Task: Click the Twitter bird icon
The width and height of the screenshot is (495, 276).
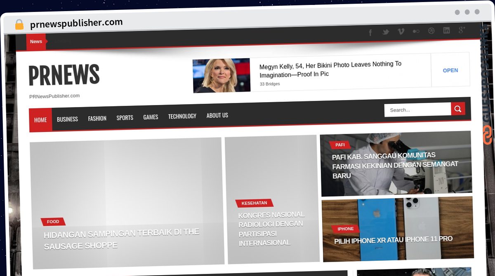Action: point(385,32)
